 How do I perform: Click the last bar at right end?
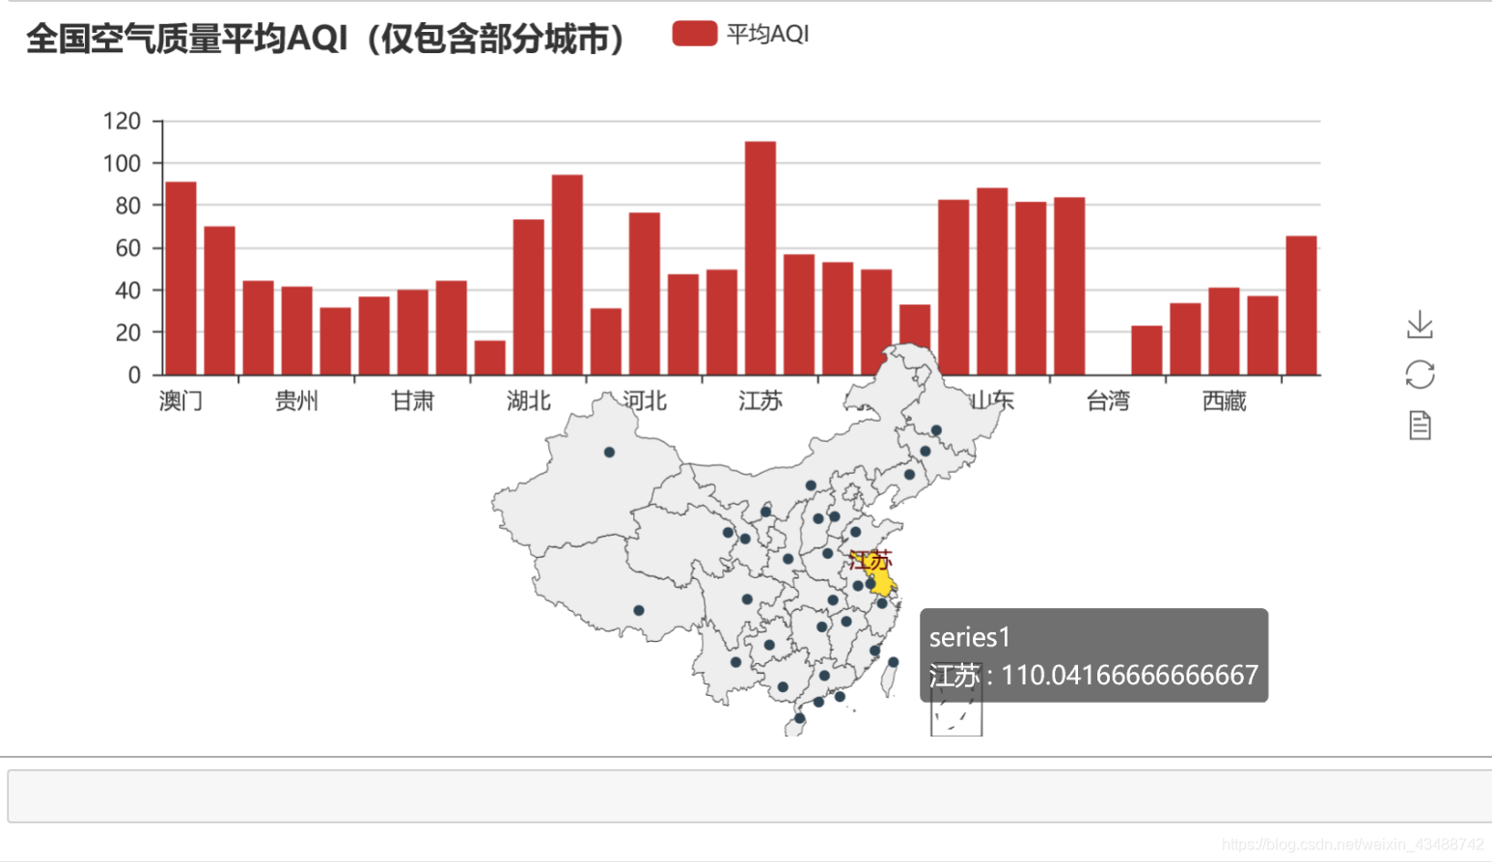[x=1301, y=305]
